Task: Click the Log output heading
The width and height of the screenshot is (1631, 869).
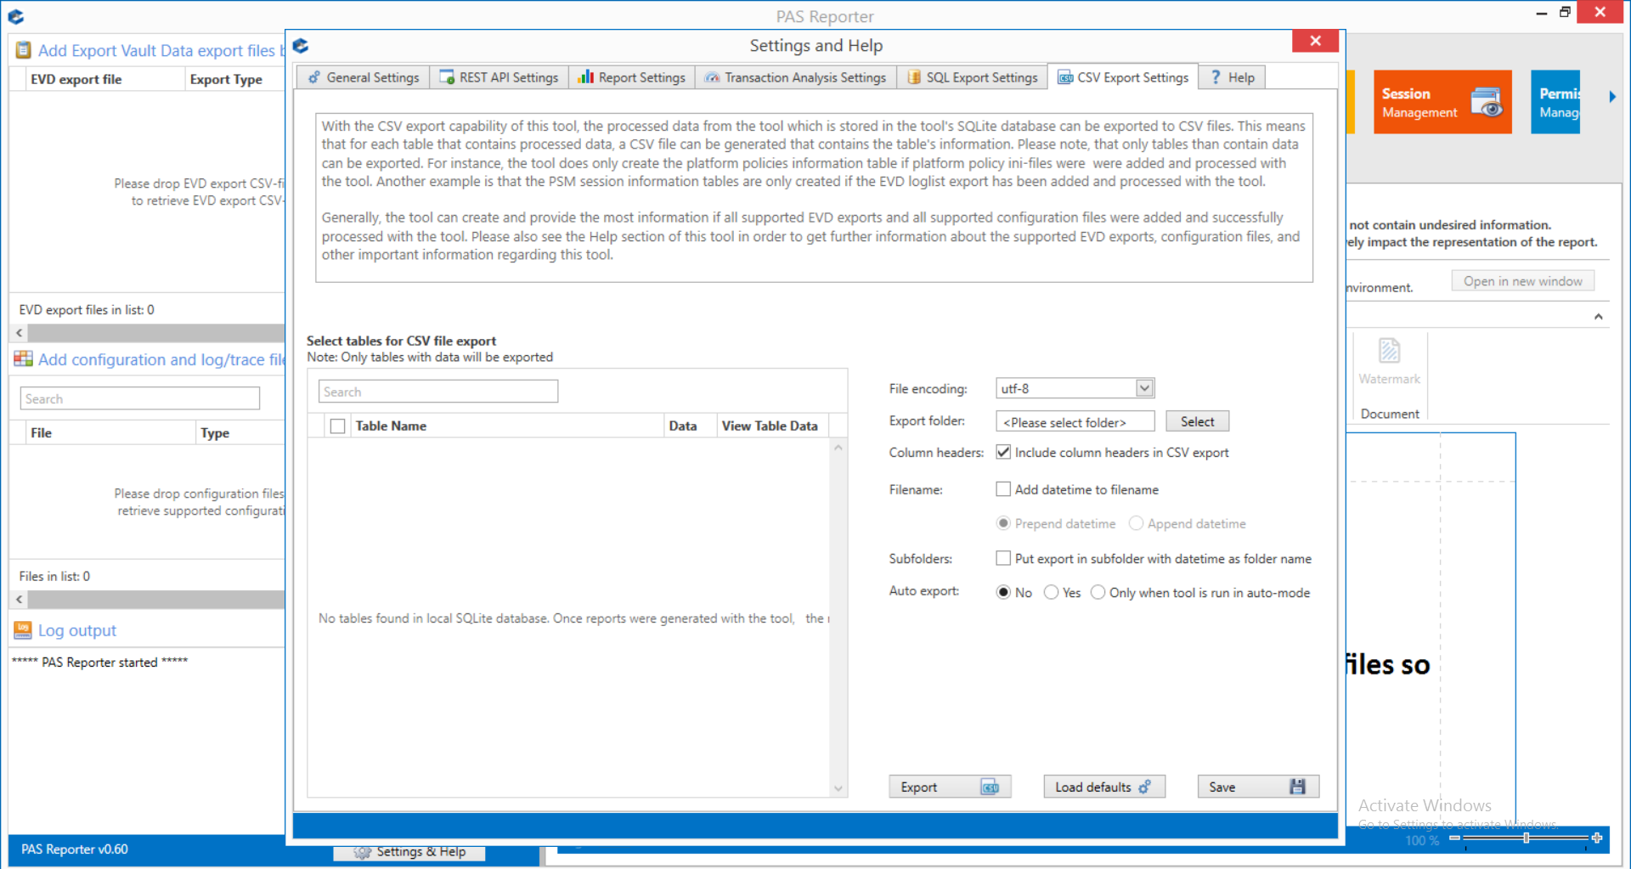Action: point(77,630)
